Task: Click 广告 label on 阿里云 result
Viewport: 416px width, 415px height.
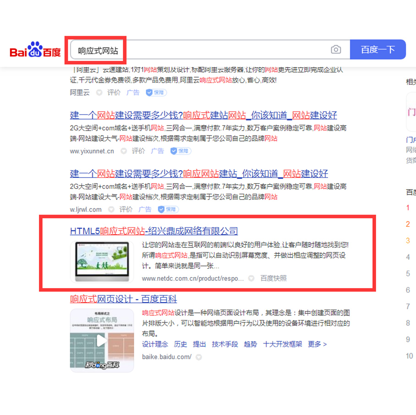Action: coord(133,93)
